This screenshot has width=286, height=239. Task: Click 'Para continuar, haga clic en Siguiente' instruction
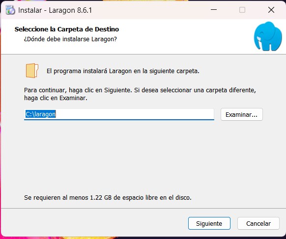(140, 94)
